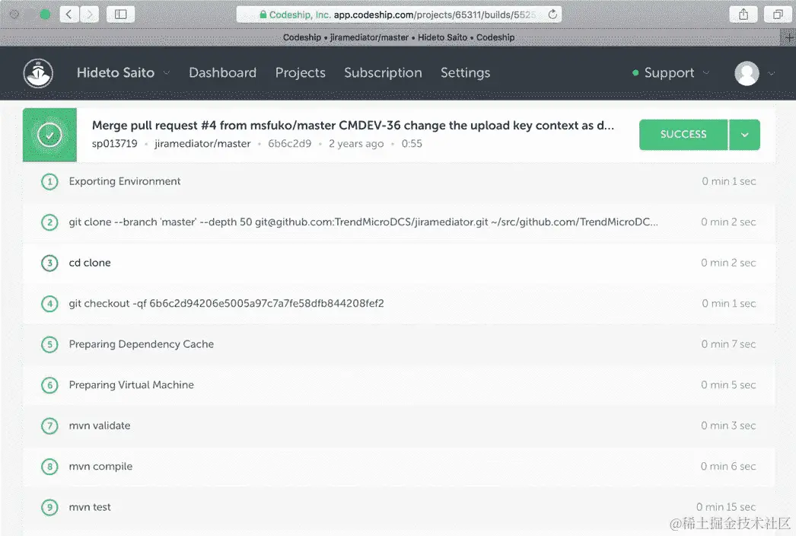This screenshot has height=536, width=796.
Task: Click Safari forward navigation arrow
Action: pyautogui.click(x=89, y=14)
